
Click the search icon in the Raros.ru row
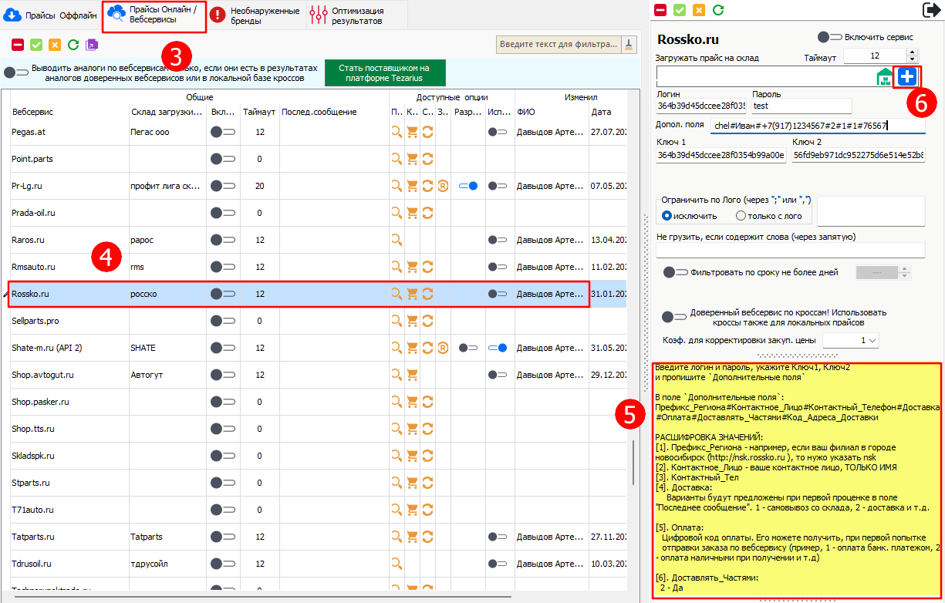coord(397,240)
